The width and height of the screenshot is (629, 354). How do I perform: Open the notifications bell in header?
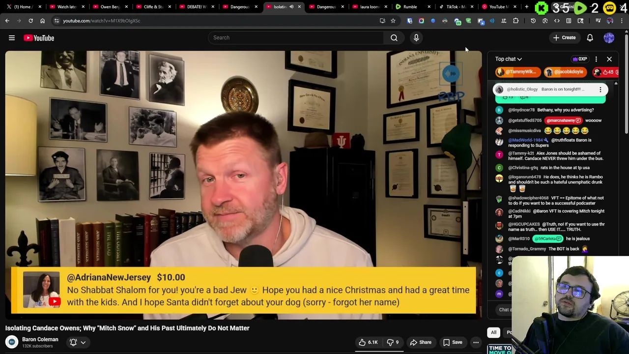[590, 38]
